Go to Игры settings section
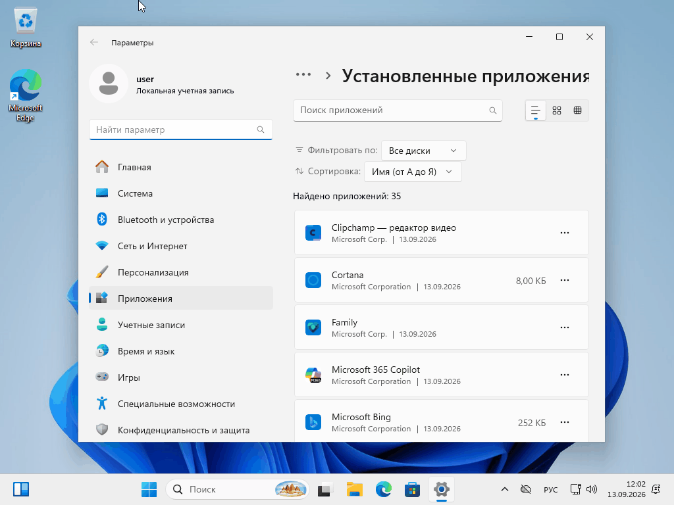 tap(180, 377)
